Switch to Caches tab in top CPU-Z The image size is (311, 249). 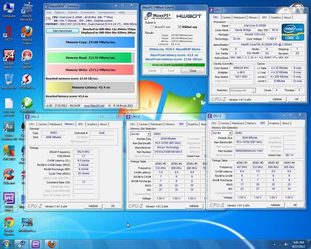pyautogui.click(x=226, y=17)
